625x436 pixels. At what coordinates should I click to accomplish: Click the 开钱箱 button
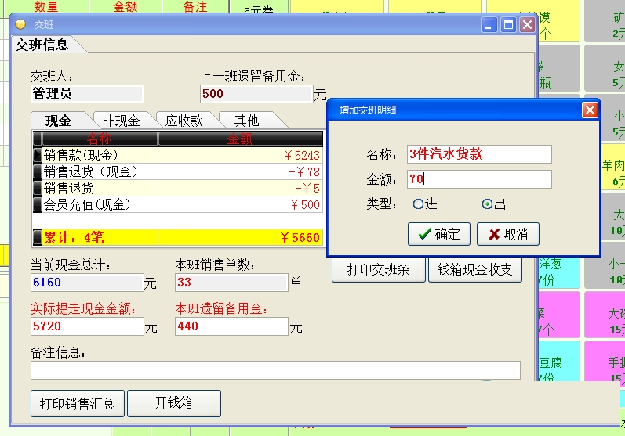pos(174,403)
